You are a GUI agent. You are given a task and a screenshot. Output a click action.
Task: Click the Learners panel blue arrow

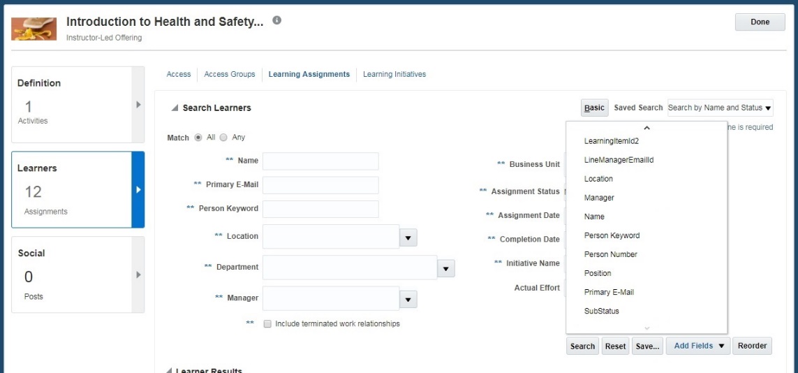(138, 189)
